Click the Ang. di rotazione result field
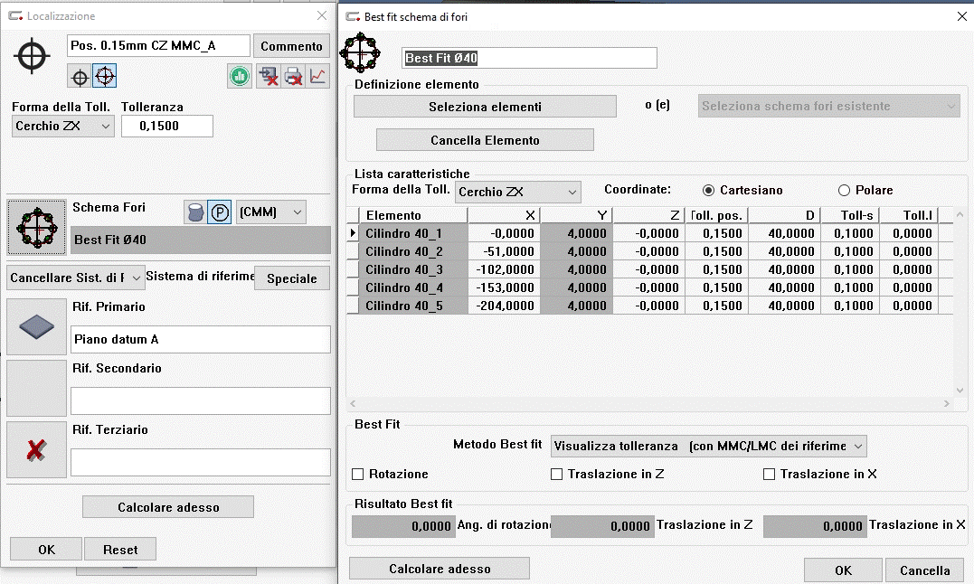 [x=403, y=525]
